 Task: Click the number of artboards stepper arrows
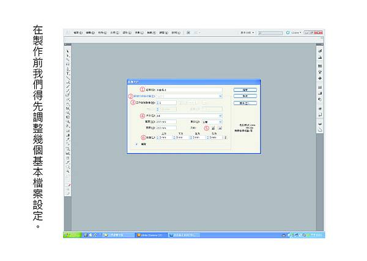(x=158, y=103)
